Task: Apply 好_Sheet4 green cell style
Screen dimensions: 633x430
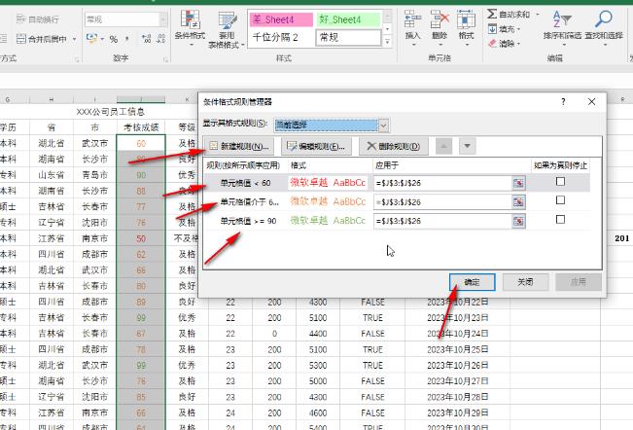Action: [349, 19]
